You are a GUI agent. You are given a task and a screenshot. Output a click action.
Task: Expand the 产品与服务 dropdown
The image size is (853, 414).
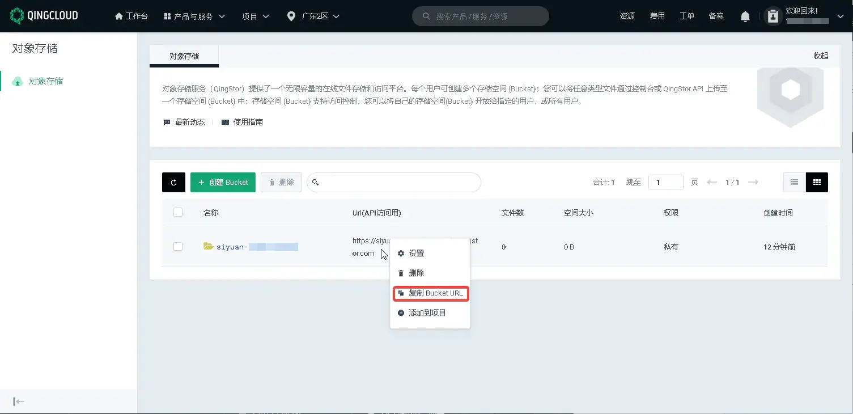click(194, 16)
